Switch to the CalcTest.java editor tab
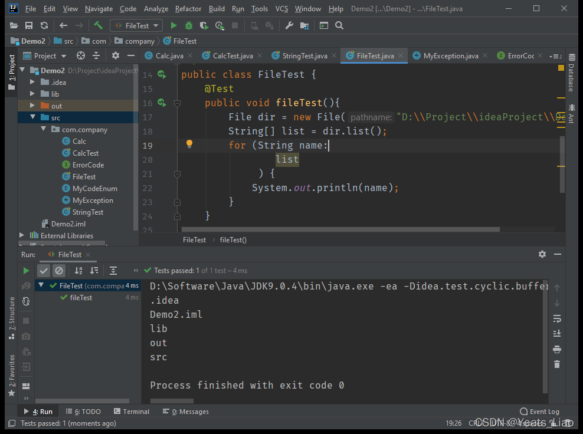Image resolution: width=583 pixels, height=434 pixels. coord(232,56)
